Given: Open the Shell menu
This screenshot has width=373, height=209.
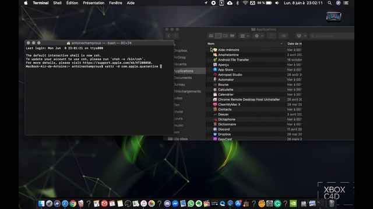Looking at the screenshot, I should (57, 3).
